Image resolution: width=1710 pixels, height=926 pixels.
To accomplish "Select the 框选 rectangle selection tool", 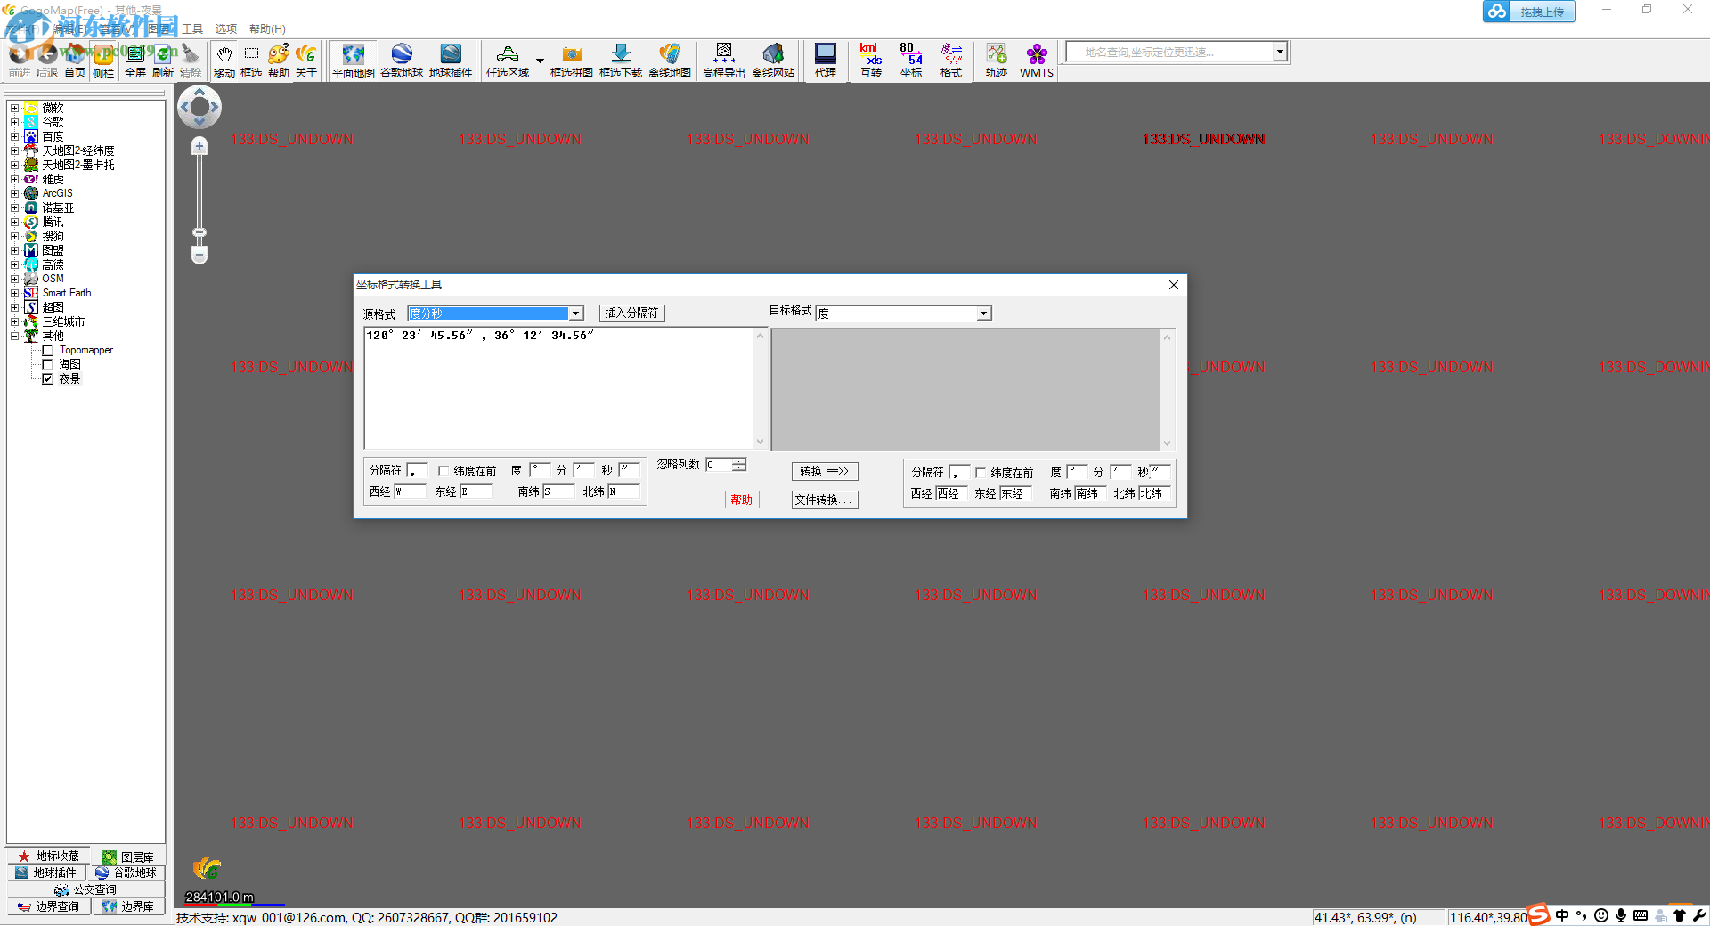I will pyautogui.click(x=252, y=61).
